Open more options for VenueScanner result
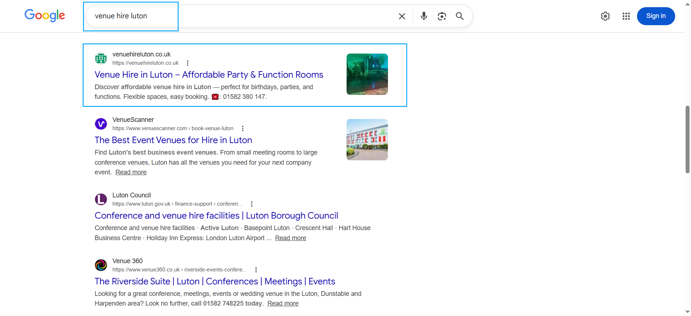The height and width of the screenshot is (316, 691). tap(243, 128)
